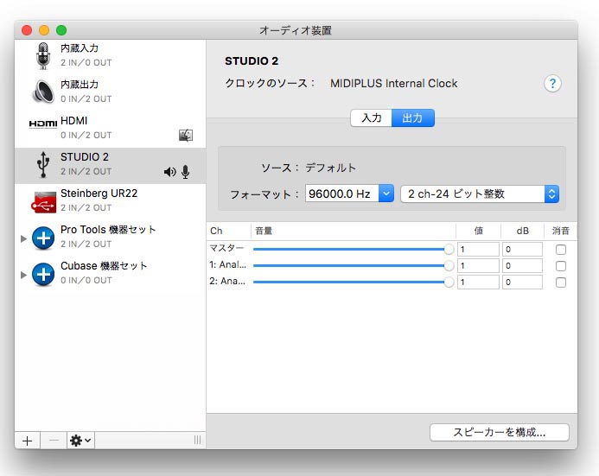Screen dimensions: 599x476
Task: Click the 値 column header
Action: (x=478, y=231)
